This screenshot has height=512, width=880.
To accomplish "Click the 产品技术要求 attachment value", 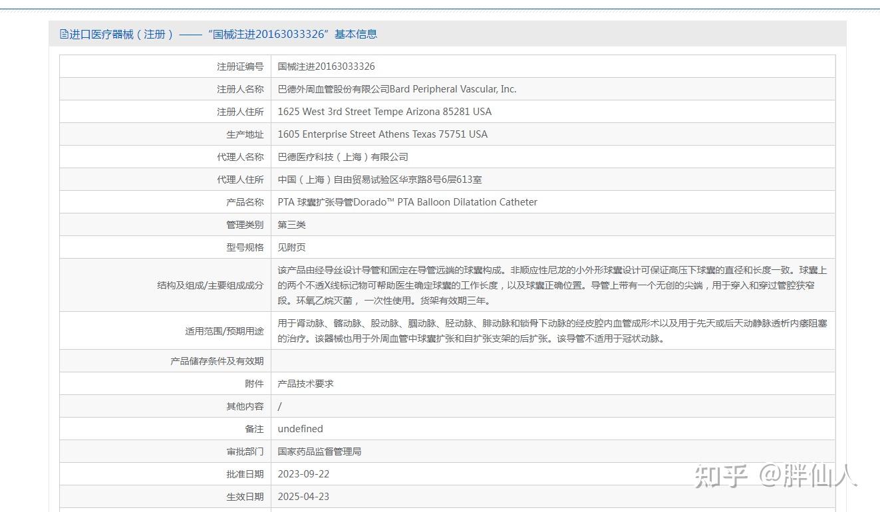I will (305, 384).
